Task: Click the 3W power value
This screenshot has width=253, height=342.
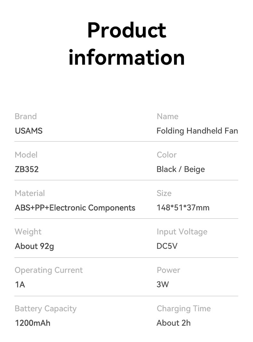Action: [x=163, y=284]
